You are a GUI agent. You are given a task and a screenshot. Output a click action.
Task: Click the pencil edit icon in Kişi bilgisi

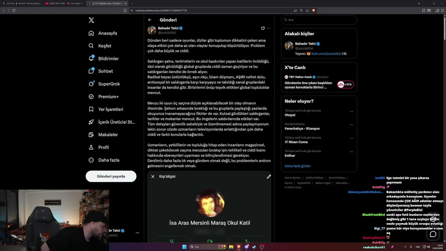coord(269,176)
